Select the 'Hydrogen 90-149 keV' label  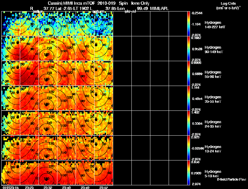(214, 50)
